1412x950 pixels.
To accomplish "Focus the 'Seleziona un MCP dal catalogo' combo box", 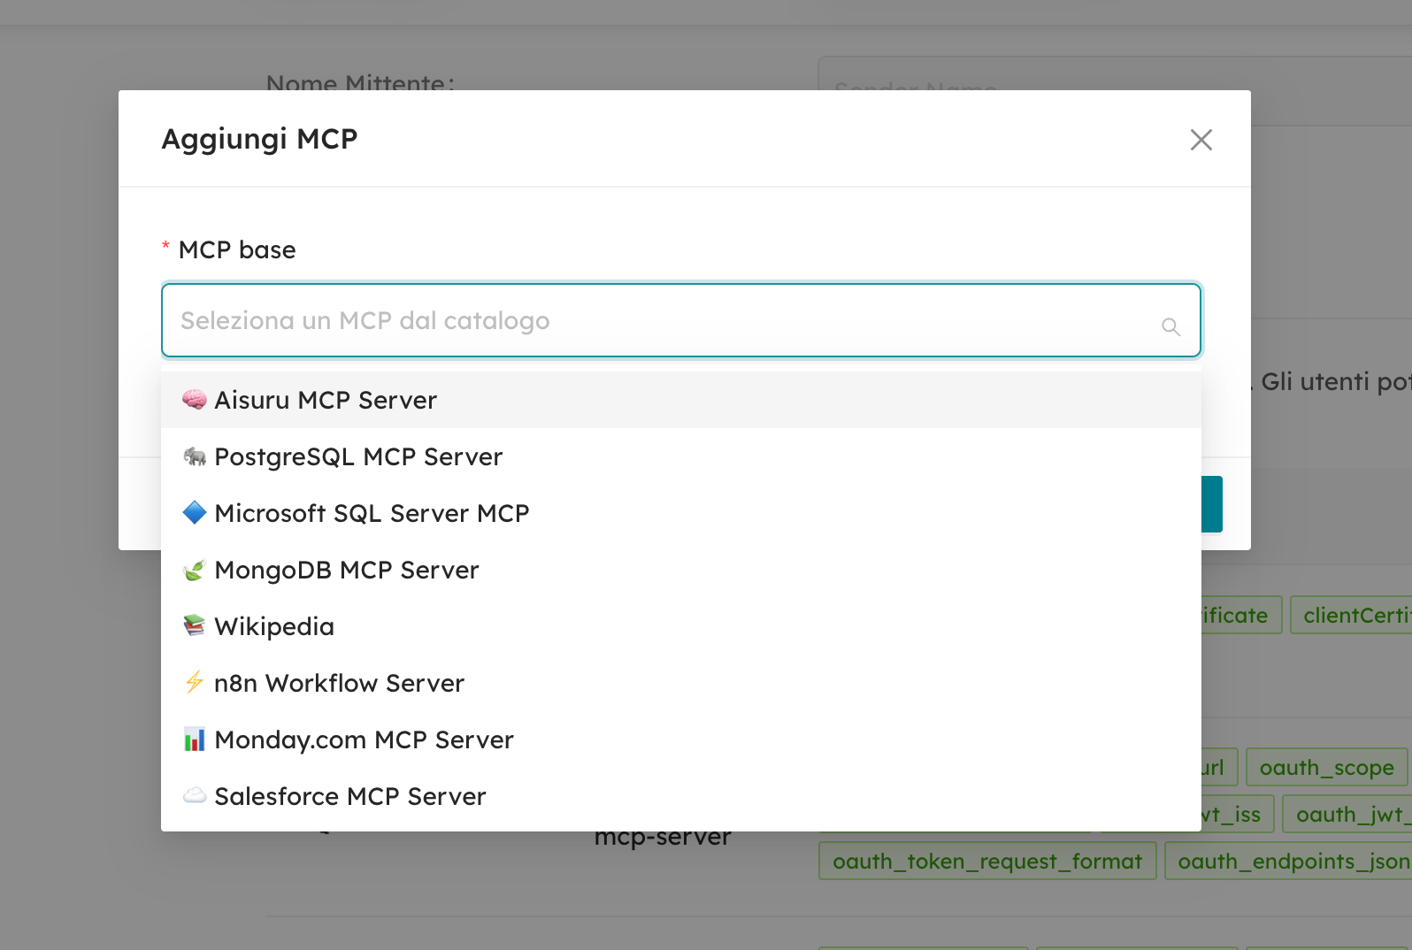I will pyautogui.click(x=680, y=320).
